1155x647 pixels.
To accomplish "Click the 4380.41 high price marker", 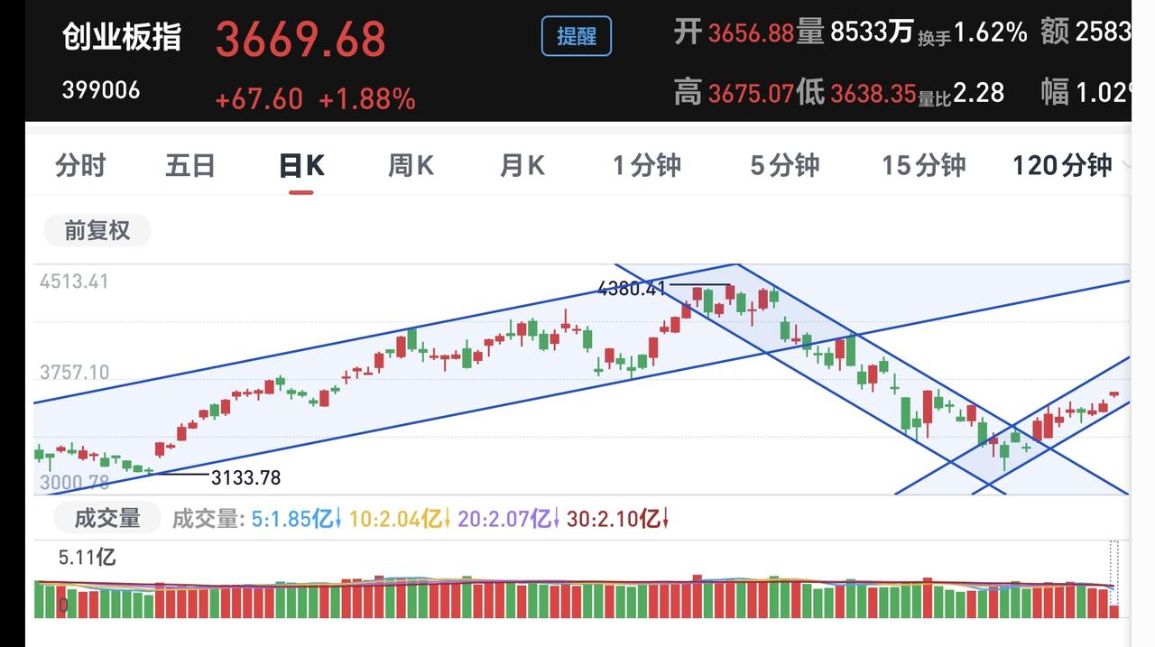I will point(632,289).
